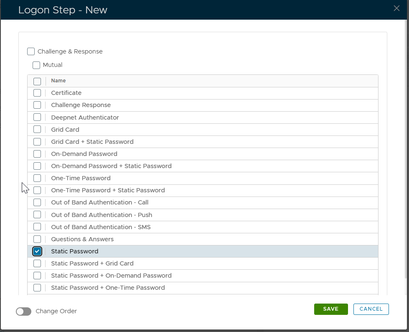This screenshot has height=332, width=409.
Task: Check the Certificate row checkbox
Action: pyautogui.click(x=37, y=93)
